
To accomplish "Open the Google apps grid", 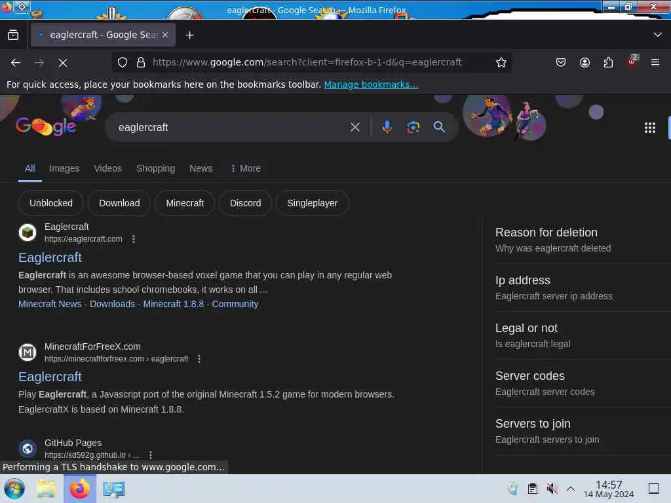I will pyautogui.click(x=649, y=128).
